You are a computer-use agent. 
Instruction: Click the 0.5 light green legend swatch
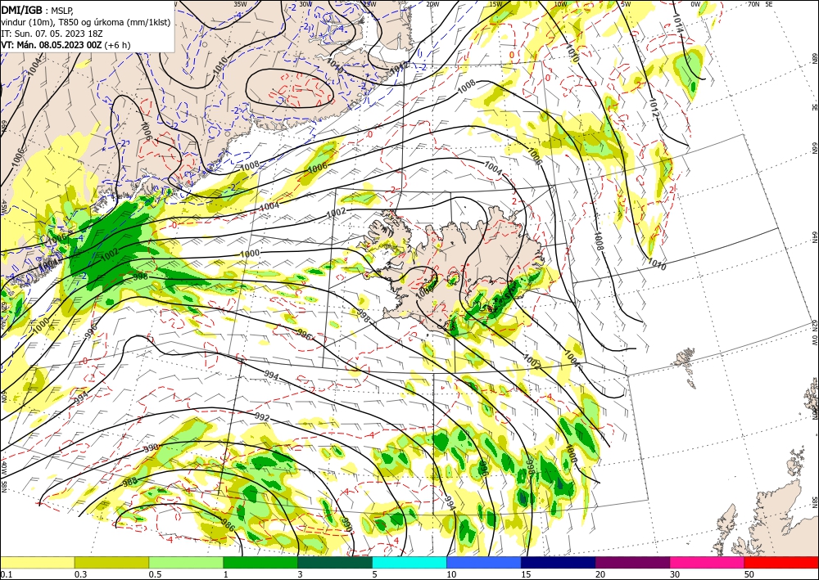tap(186, 562)
